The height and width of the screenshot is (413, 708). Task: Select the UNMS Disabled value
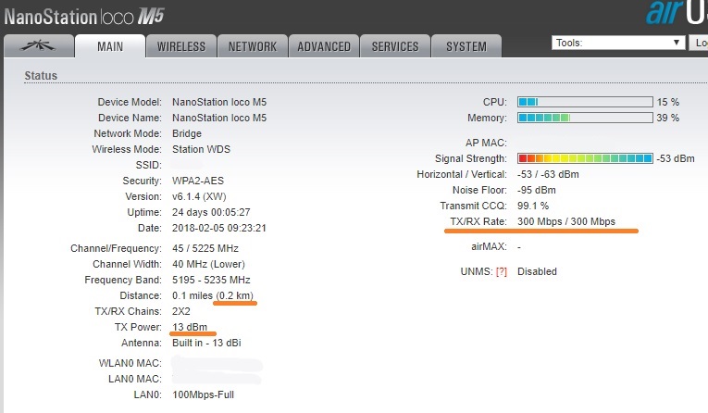tap(537, 271)
